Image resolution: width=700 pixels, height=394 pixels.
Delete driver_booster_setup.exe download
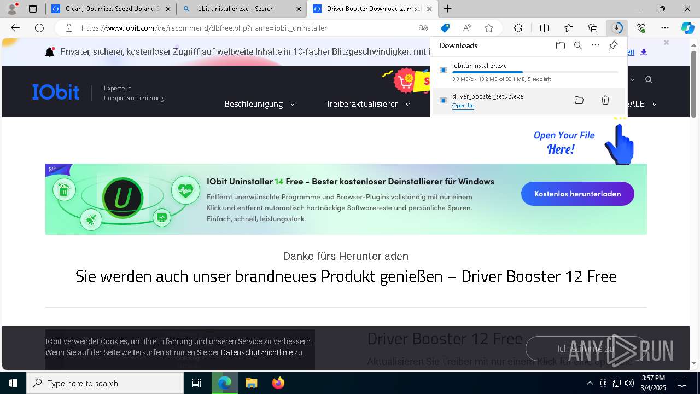tap(605, 100)
